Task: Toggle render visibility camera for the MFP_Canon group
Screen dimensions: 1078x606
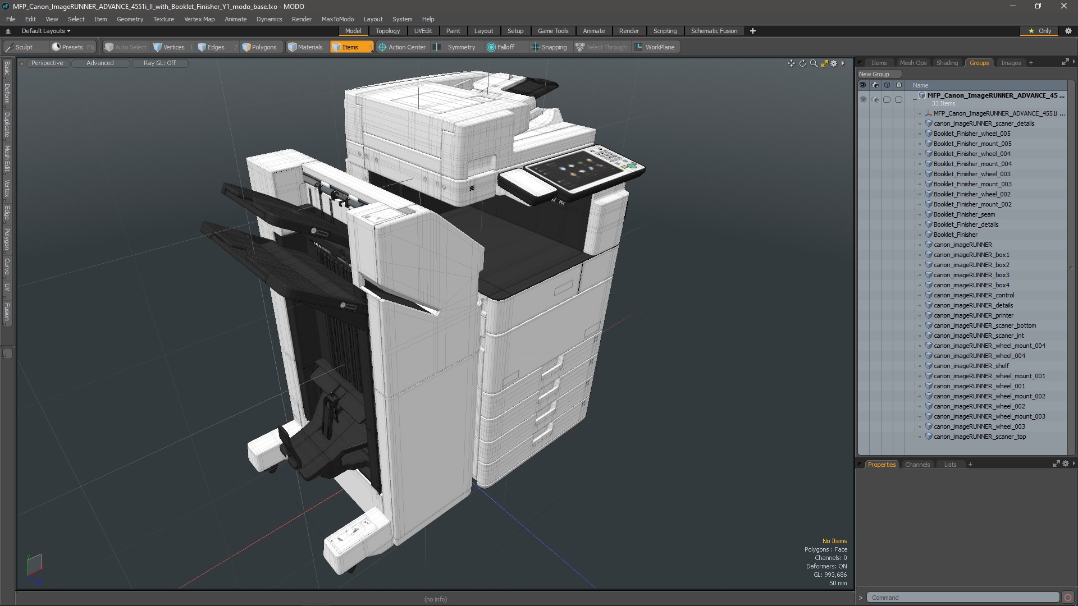Action: (875, 99)
